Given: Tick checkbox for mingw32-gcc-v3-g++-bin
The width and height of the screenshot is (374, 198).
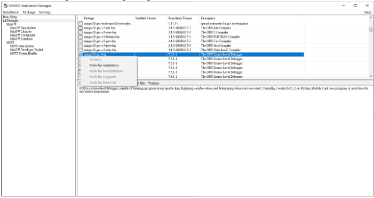Looking at the screenshot, I should tap(81, 41).
